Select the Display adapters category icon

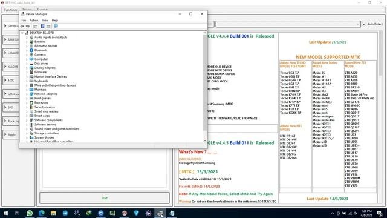click(x=31, y=68)
